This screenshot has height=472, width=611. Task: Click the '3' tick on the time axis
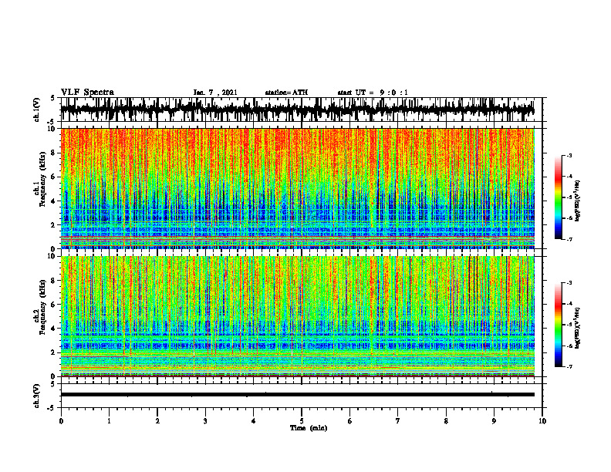point(205,421)
